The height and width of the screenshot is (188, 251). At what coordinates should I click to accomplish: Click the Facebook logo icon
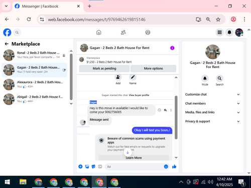click(x=7, y=33)
